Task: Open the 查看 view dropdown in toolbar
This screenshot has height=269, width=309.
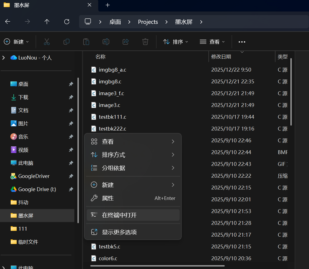Action: 212,42
